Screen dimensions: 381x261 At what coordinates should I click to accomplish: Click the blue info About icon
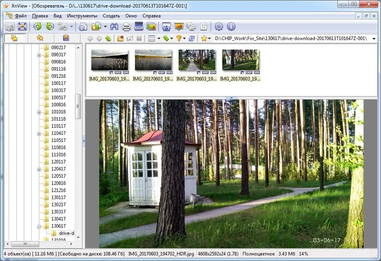coord(231,27)
